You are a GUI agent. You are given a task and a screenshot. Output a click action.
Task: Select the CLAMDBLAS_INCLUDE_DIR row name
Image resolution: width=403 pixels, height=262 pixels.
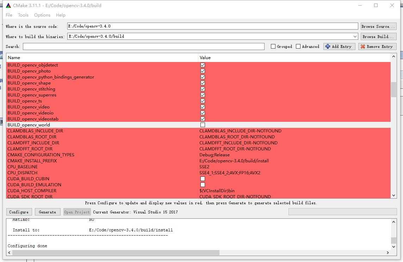[x=35, y=131]
